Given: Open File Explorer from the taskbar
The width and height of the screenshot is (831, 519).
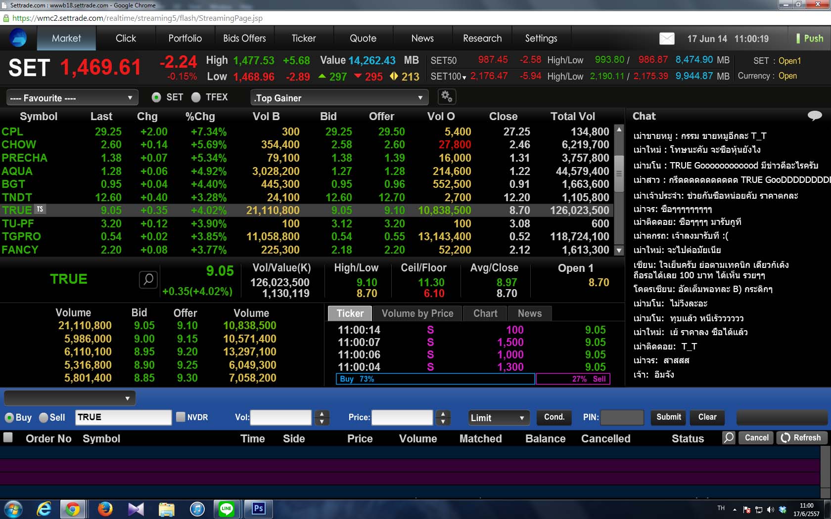Looking at the screenshot, I should click(x=167, y=509).
